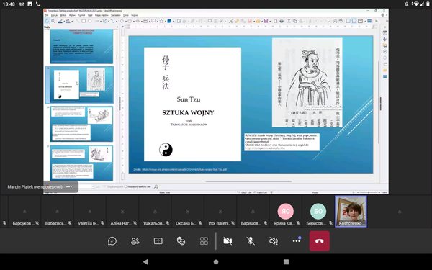Viewport: 432px width, 270px height.
Task: Open the Wstaw menu
Action: click(72, 15)
